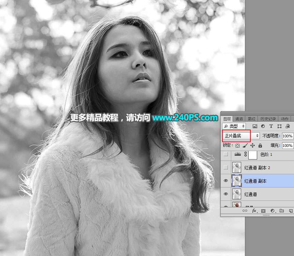Lock transparent pixels checkerboard icon
Viewport: 294px width, 256px height.
pos(237,146)
